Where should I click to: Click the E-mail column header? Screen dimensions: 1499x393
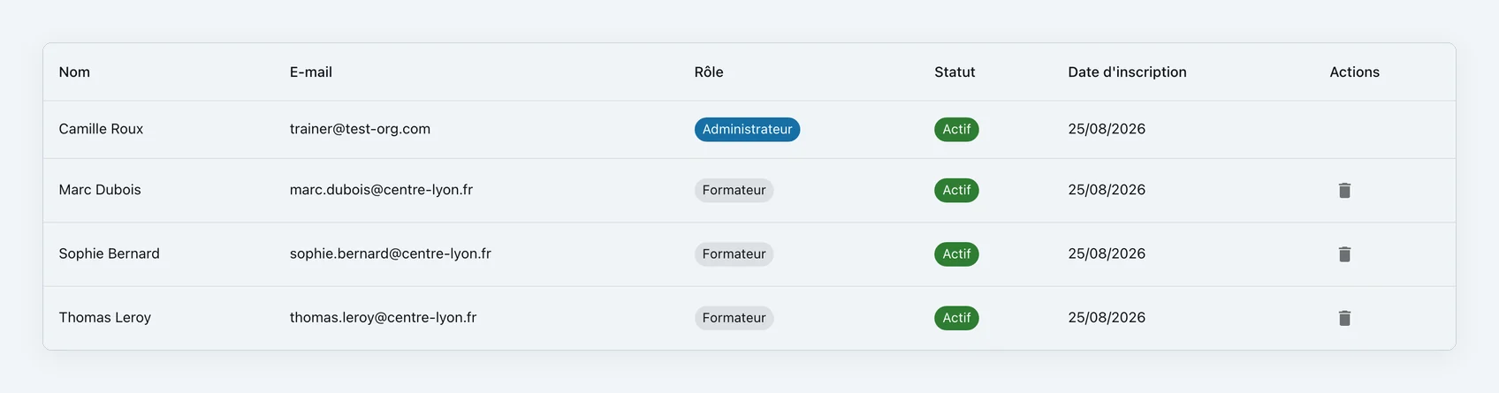[x=311, y=72]
